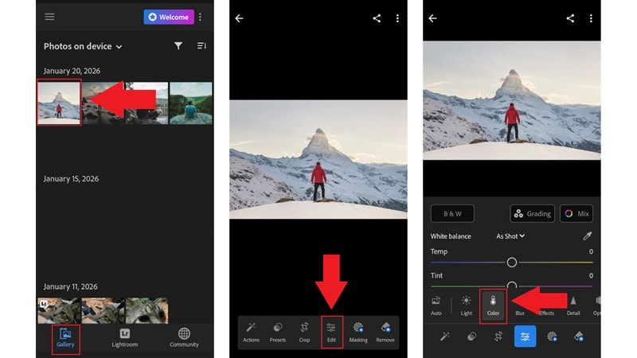Screen dimensions: 637x358
Task: Pick the white balance eyedropper
Action: 587,235
